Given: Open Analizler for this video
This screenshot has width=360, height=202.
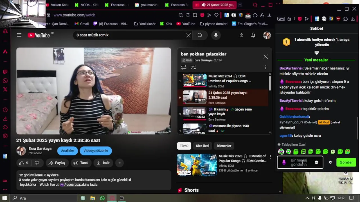Looking at the screenshot, I should pyautogui.click(x=67, y=151).
